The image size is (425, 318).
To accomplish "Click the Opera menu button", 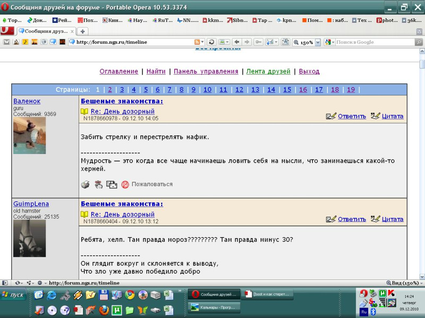I will (7, 31).
